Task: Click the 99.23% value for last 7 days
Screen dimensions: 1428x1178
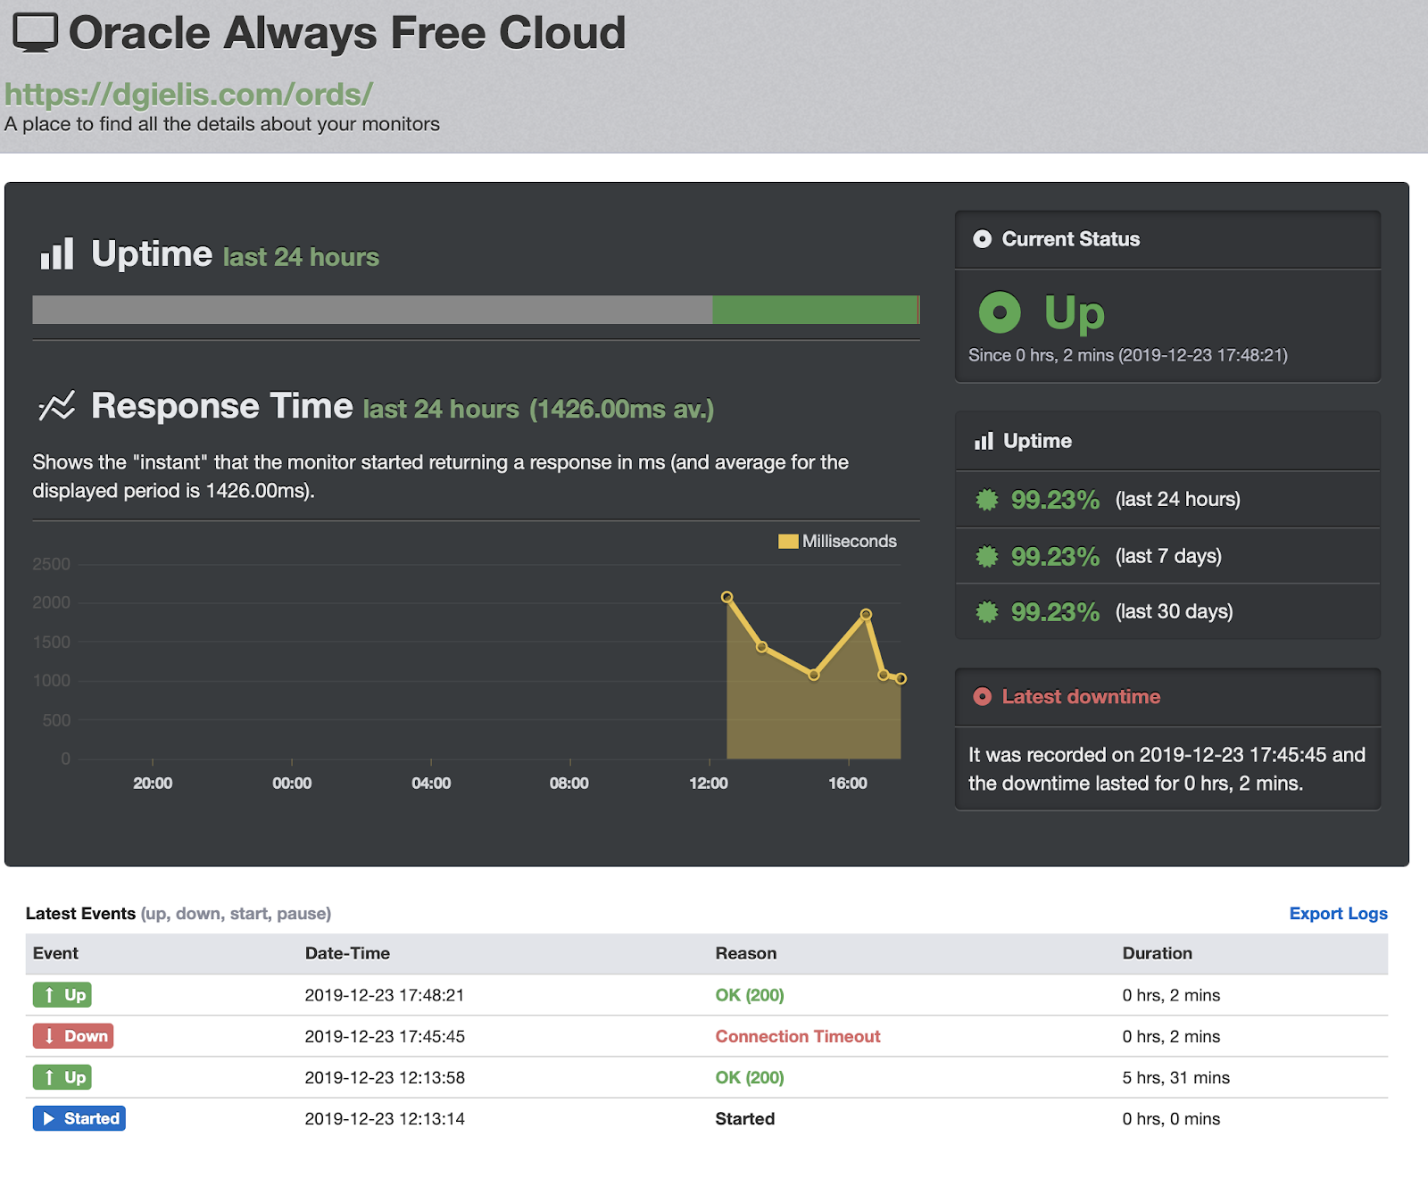Action: [x=1055, y=556]
